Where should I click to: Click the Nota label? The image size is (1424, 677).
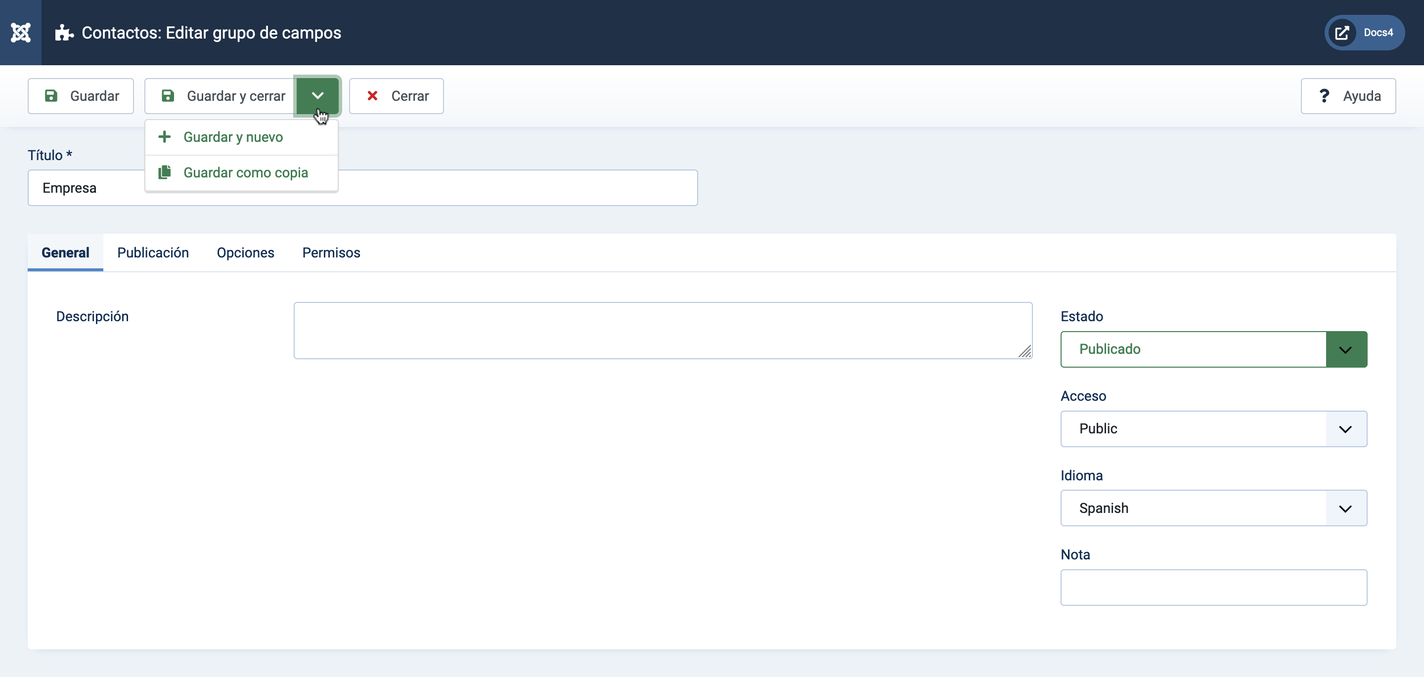[1075, 555]
